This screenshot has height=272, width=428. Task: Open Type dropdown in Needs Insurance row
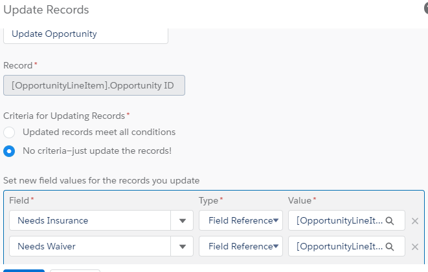point(240,220)
